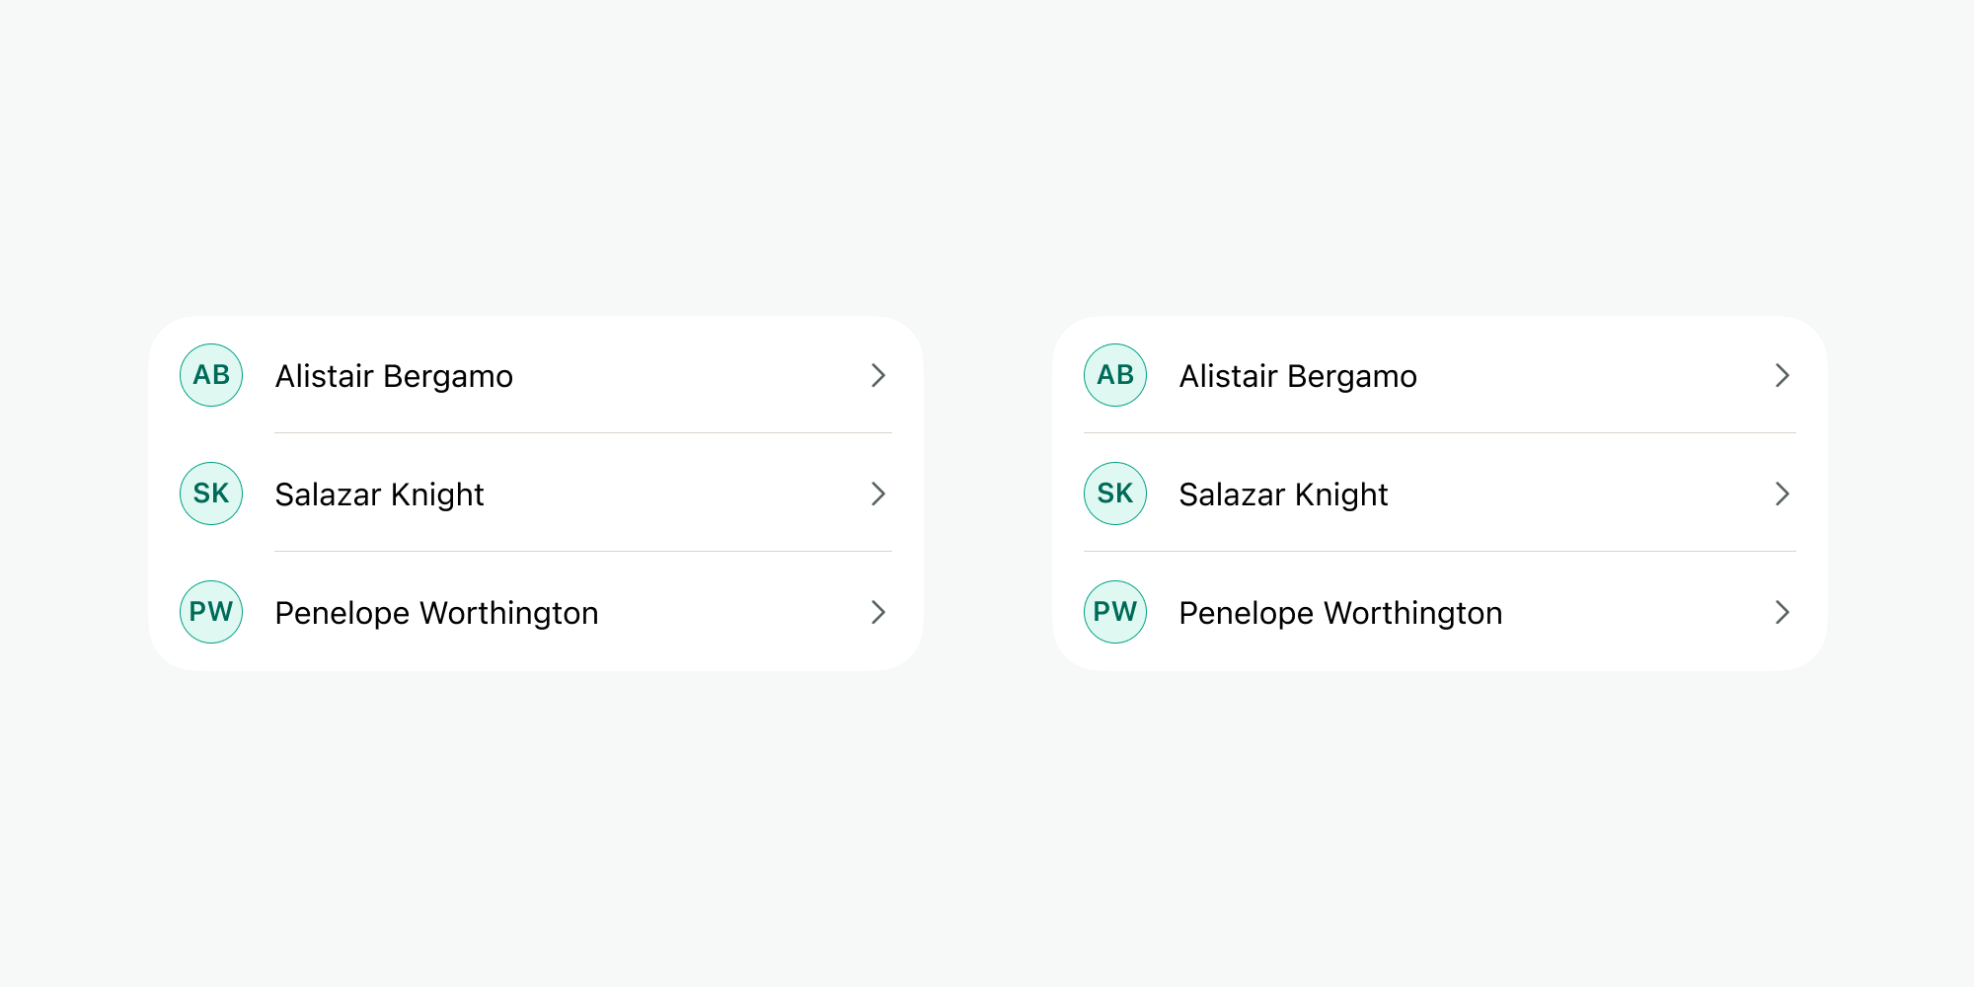Click AB avatar in the right list
This screenshot has width=1974, height=987.
[x=1115, y=375]
